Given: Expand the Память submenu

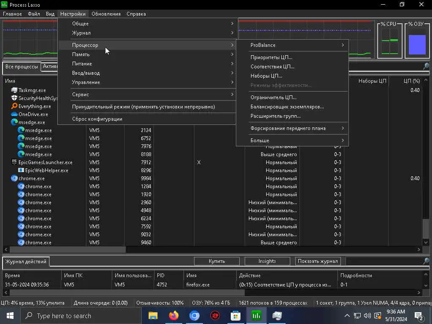Looking at the screenshot, I should (147, 54).
